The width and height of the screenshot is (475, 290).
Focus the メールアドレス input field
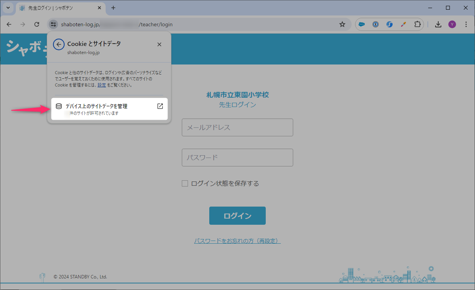point(237,127)
